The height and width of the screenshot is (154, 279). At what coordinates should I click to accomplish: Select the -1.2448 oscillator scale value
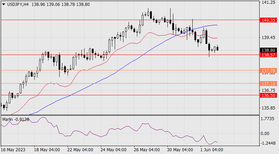point(268,143)
